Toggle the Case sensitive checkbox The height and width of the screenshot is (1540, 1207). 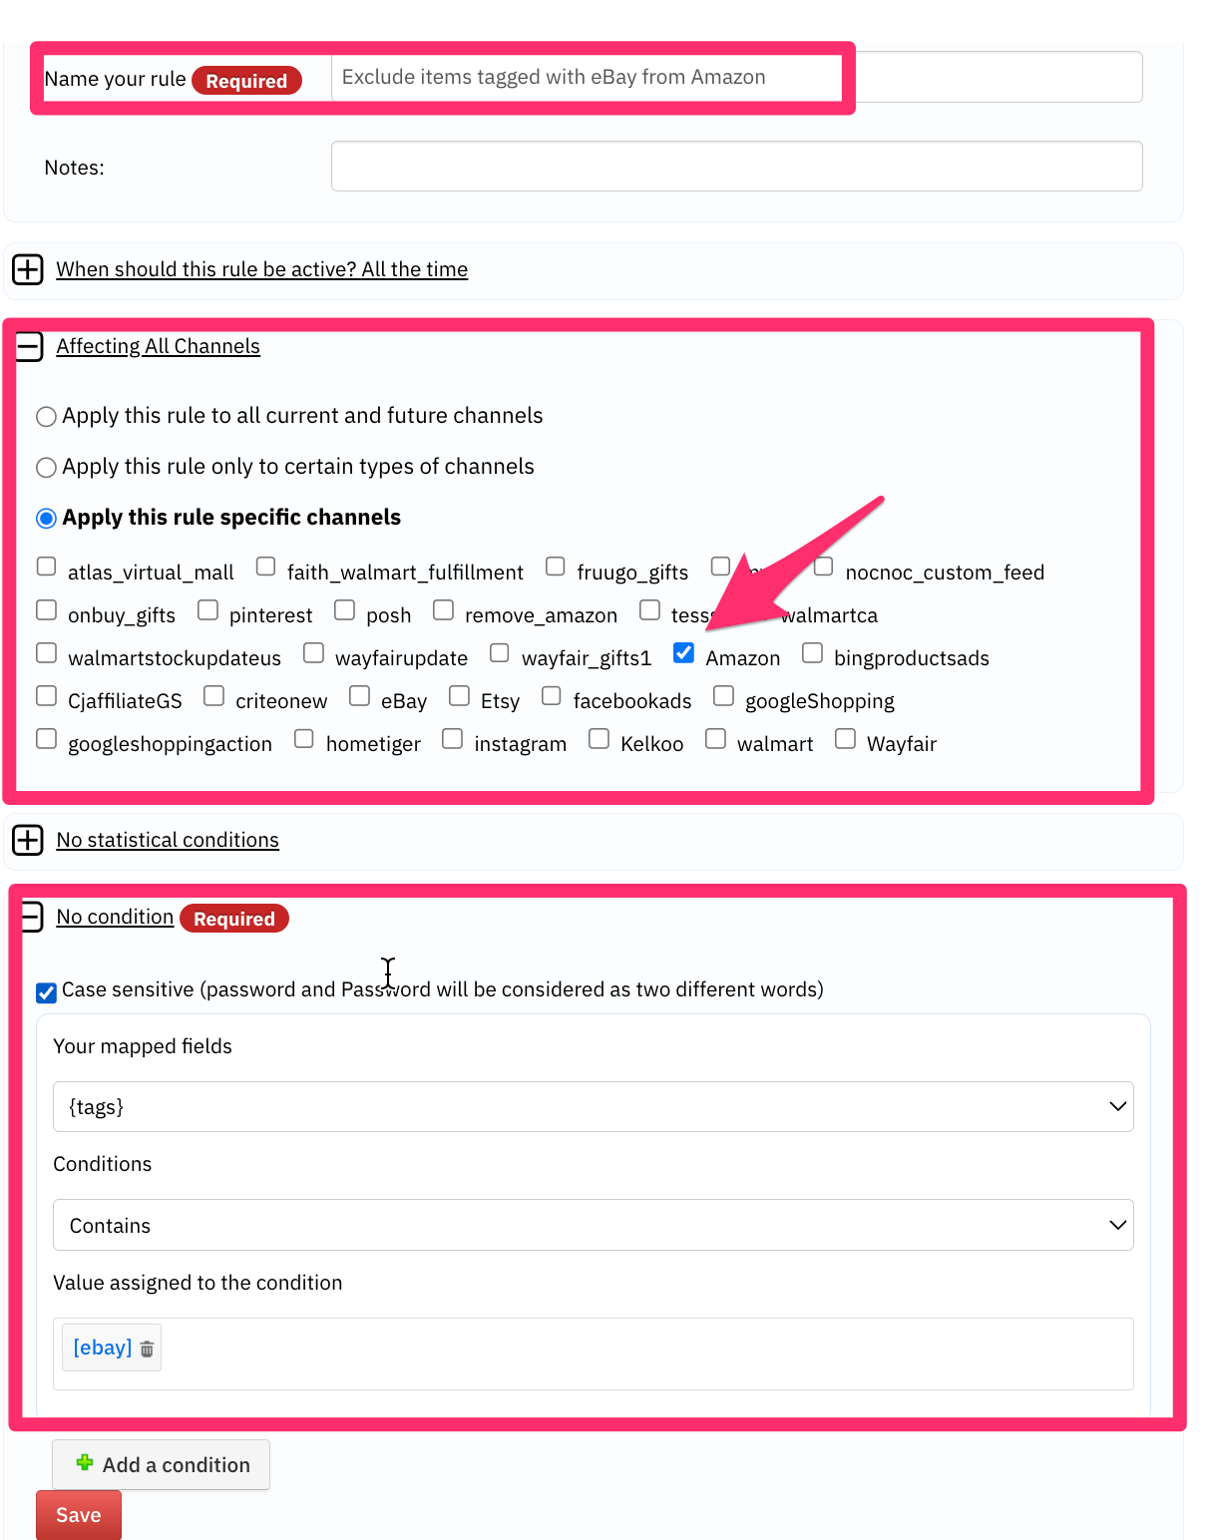coord(46,992)
